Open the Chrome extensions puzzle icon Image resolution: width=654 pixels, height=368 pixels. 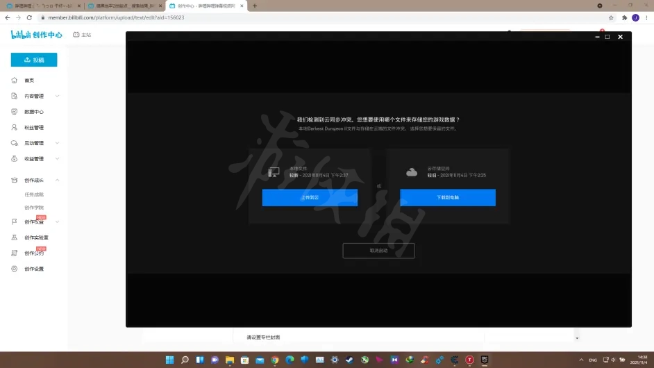[x=624, y=17]
